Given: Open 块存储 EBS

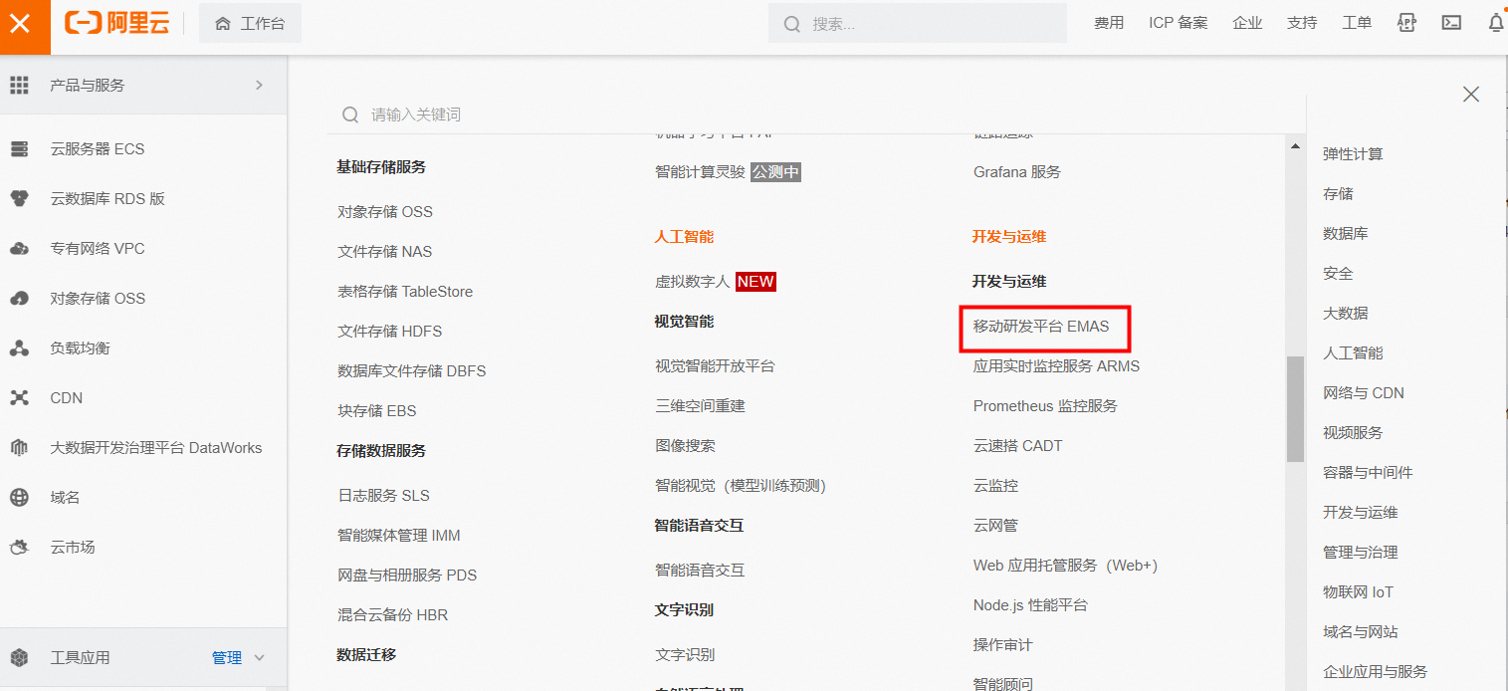Looking at the screenshot, I should 377,411.
